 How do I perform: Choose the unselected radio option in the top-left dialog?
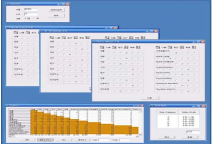pyautogui.click(x=34, y=18)
